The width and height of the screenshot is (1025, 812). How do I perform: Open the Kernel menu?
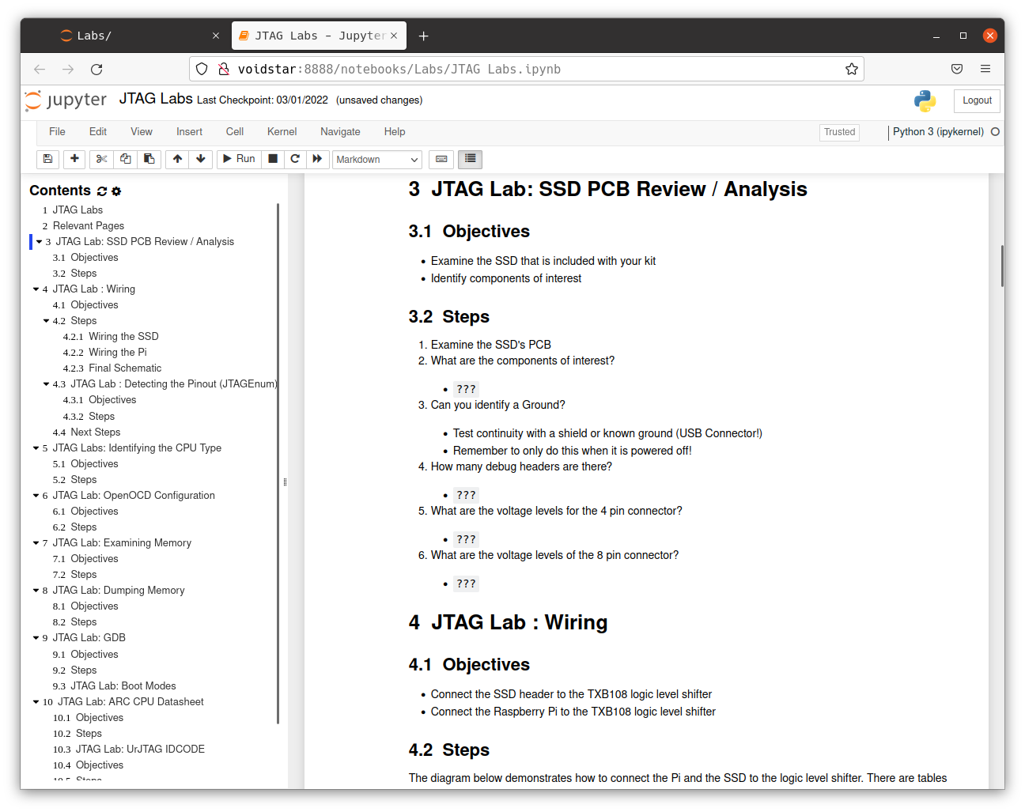tap(282, 132)
